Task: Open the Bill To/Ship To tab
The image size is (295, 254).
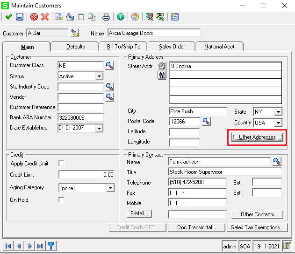Action: pos(123,46)
